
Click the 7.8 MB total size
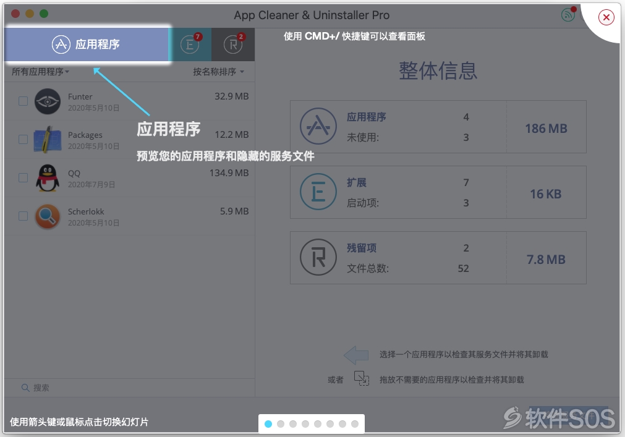(x=546, y=260)
